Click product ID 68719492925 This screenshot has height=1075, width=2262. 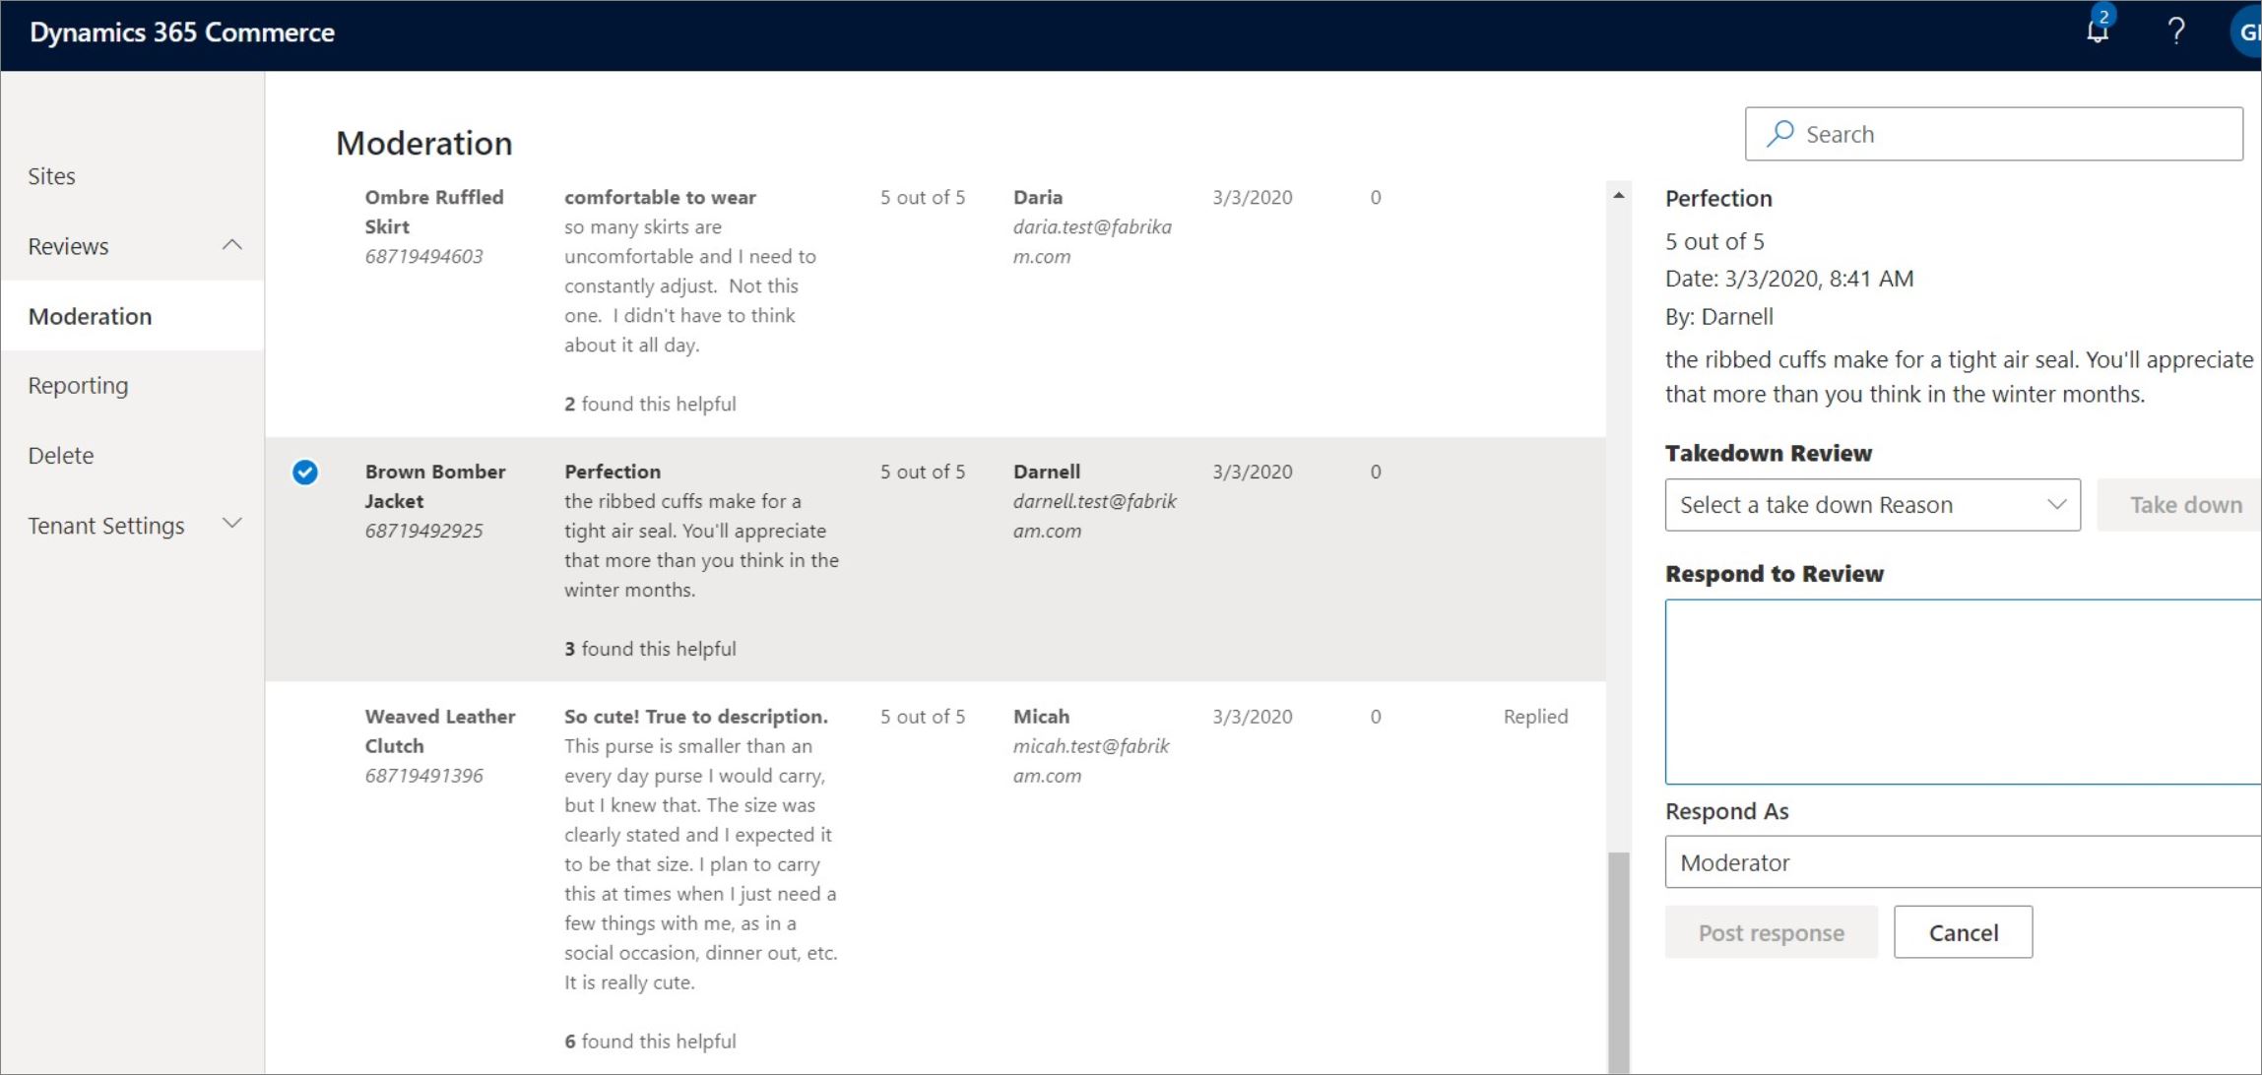tap(423, 531)
